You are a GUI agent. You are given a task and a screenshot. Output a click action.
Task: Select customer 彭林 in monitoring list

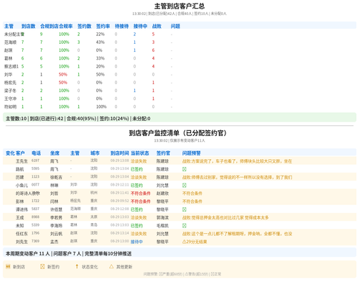coord(20,201)
